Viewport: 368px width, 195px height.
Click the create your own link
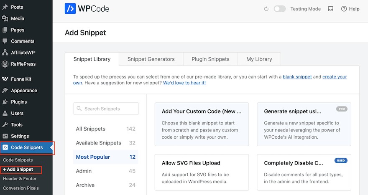pyautogui.click(x=335, y=77)
